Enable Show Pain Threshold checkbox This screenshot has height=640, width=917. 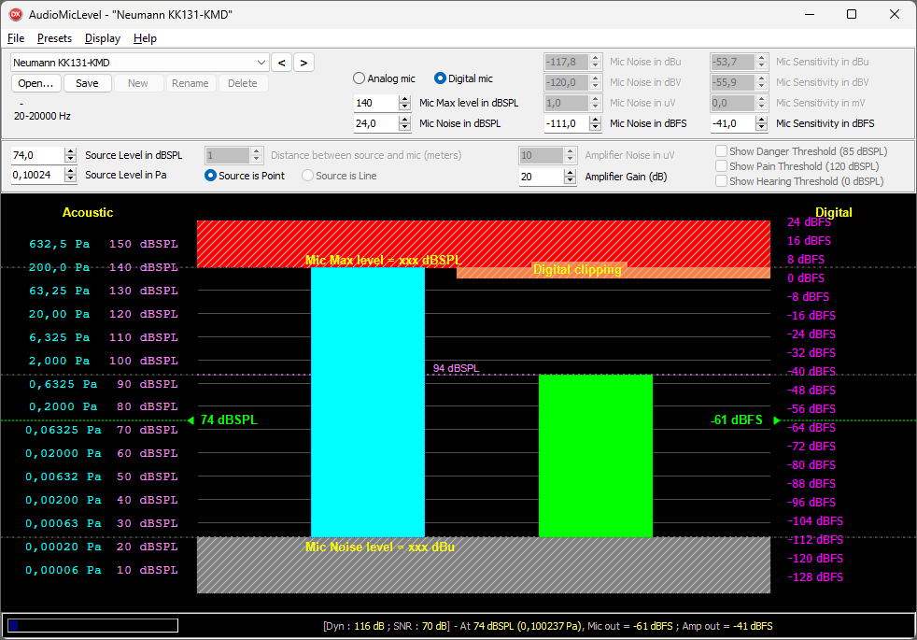(x=721, y=166)
